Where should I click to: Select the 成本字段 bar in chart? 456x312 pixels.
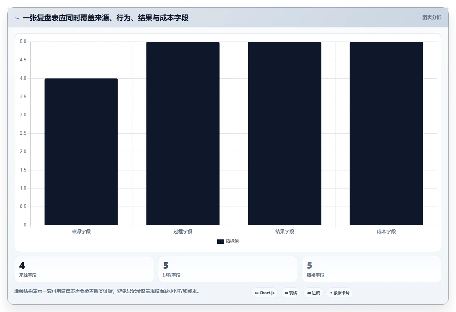[x=386, y=133]
